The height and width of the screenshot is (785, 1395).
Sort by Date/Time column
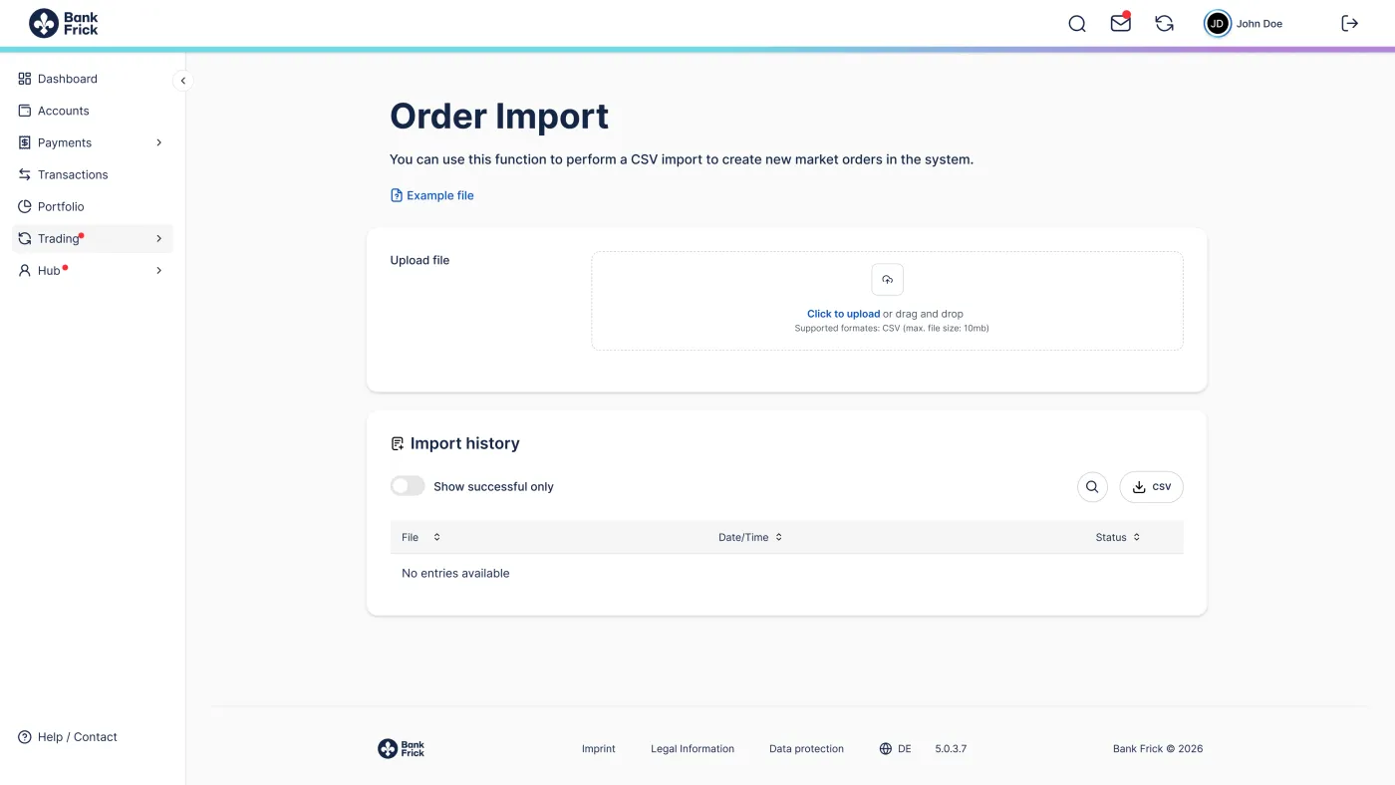click(750, 537)
